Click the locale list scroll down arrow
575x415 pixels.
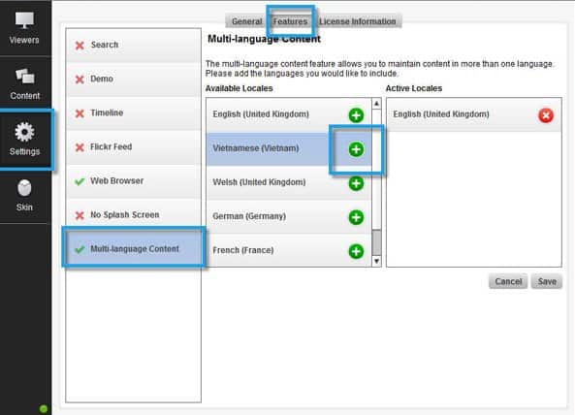376,261
